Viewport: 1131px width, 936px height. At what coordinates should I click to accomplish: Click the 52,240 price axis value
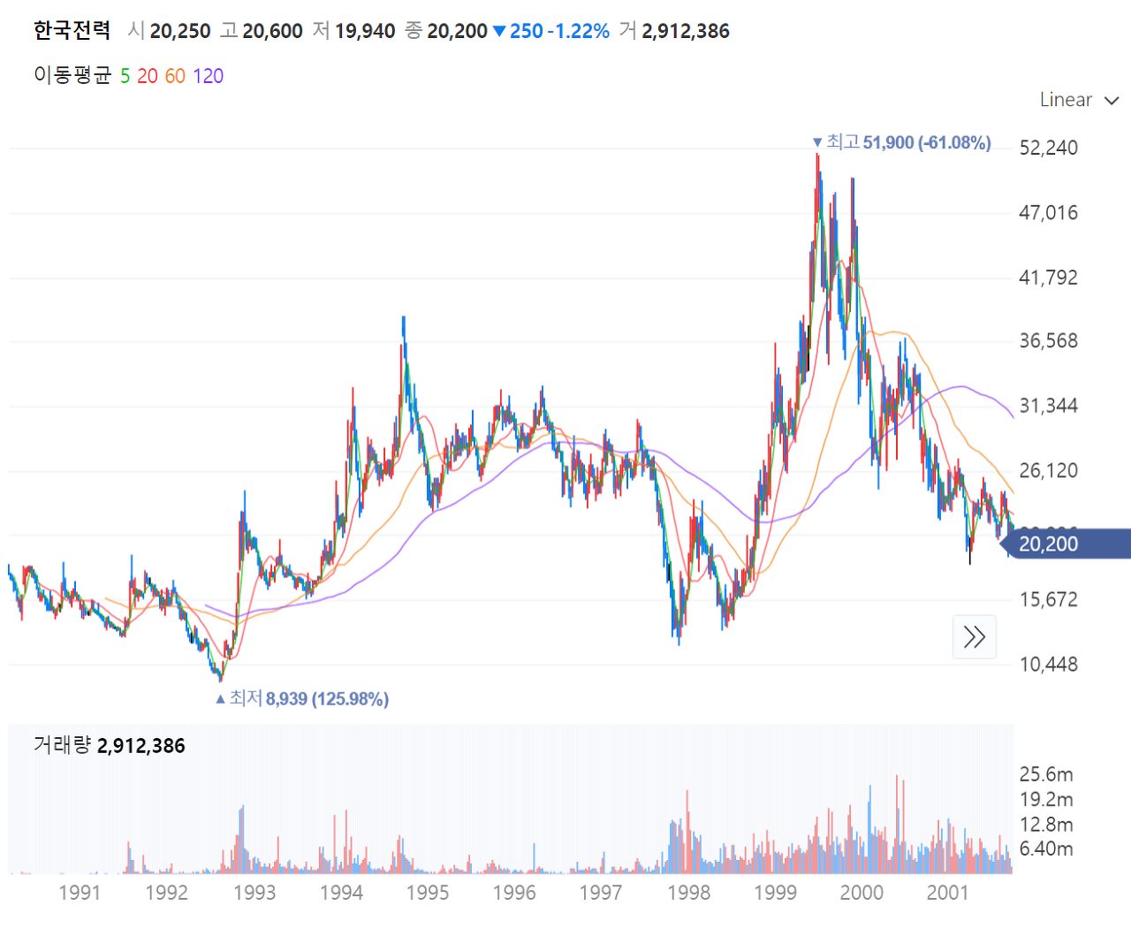pos(1049,148)
